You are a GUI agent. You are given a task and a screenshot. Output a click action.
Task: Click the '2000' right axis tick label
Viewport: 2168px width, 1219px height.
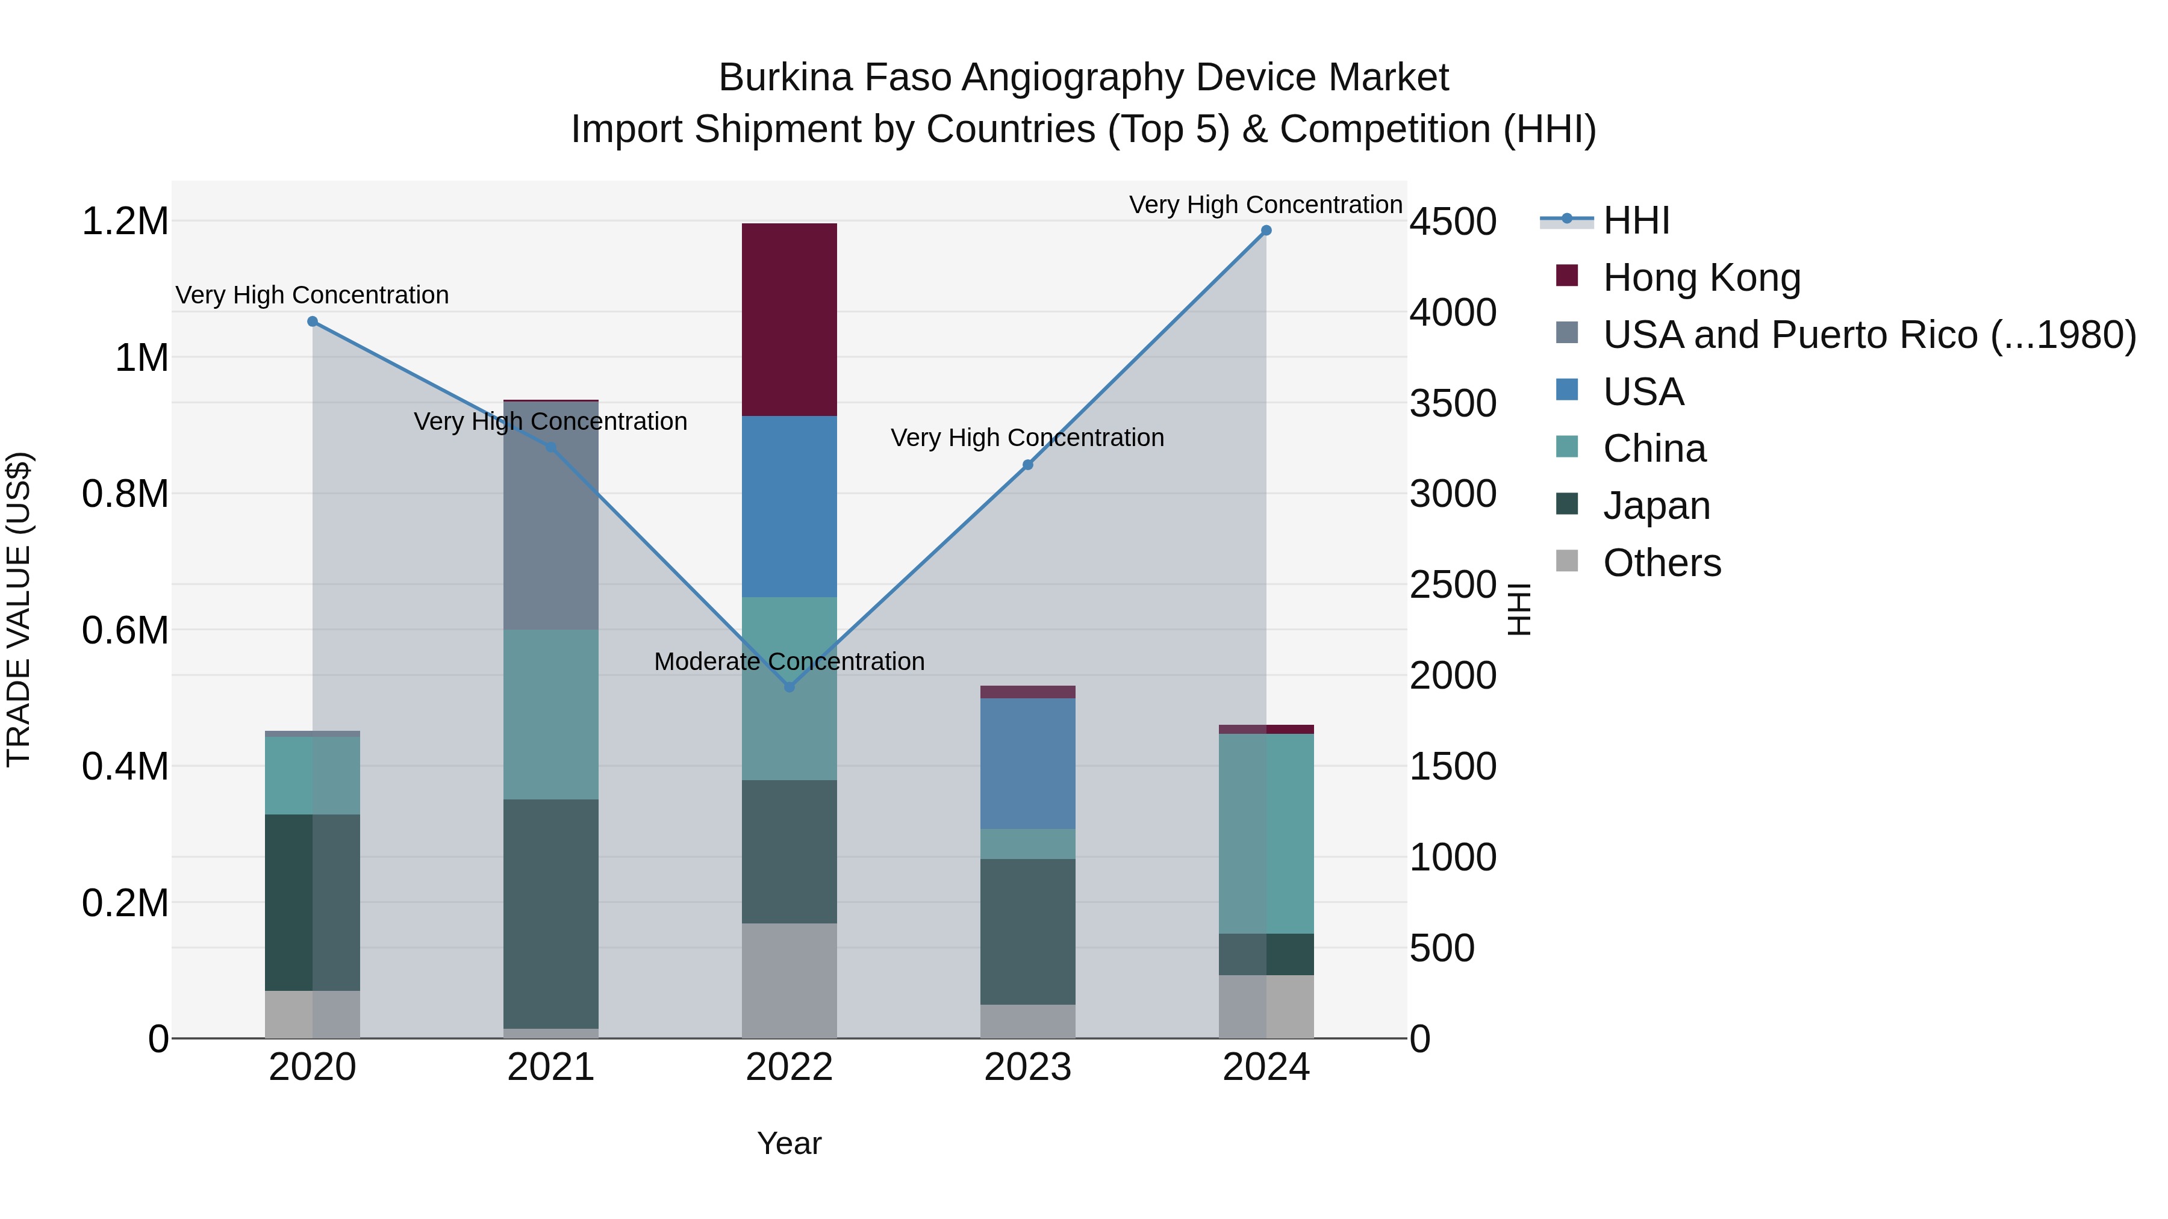[x=1454, y=675]
